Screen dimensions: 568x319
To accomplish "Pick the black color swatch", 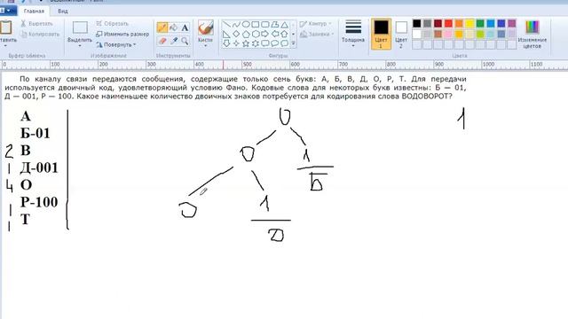I will 417,24.
